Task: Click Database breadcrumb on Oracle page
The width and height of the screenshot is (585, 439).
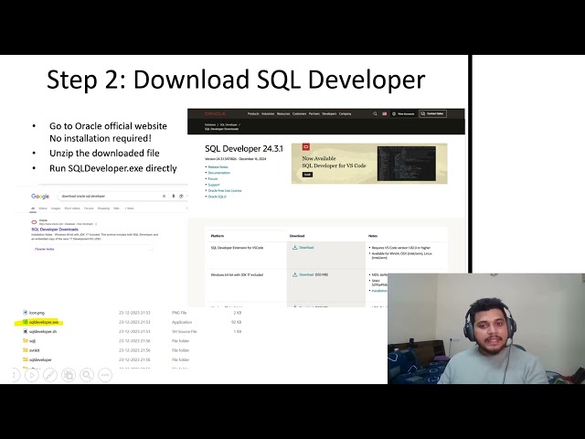Action: pos(209,124)
